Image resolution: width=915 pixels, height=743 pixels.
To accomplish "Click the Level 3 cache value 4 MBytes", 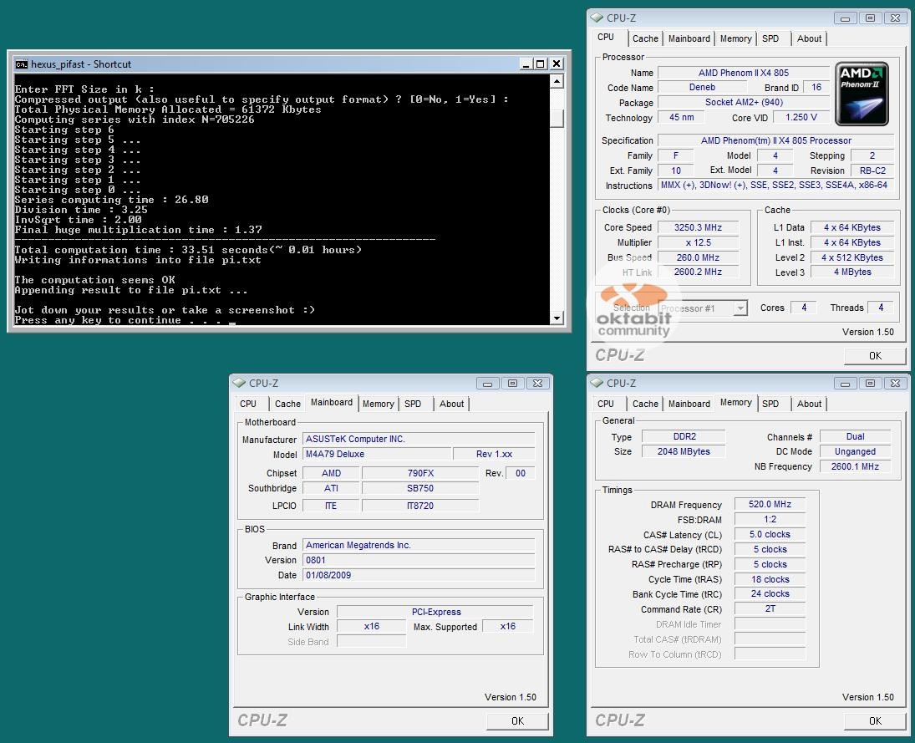I will (x=852, y=272).
